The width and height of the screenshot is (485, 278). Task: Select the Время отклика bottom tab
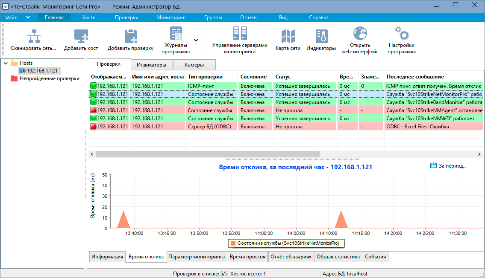(146, 256)
